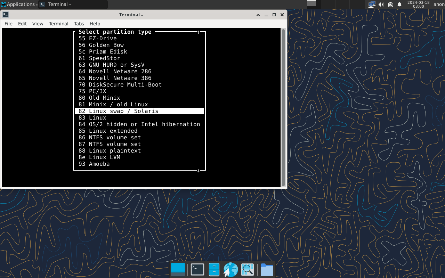Select 61 SpeedStor partition type
Screen dimensions: 445x278
[x=139, y=58]
